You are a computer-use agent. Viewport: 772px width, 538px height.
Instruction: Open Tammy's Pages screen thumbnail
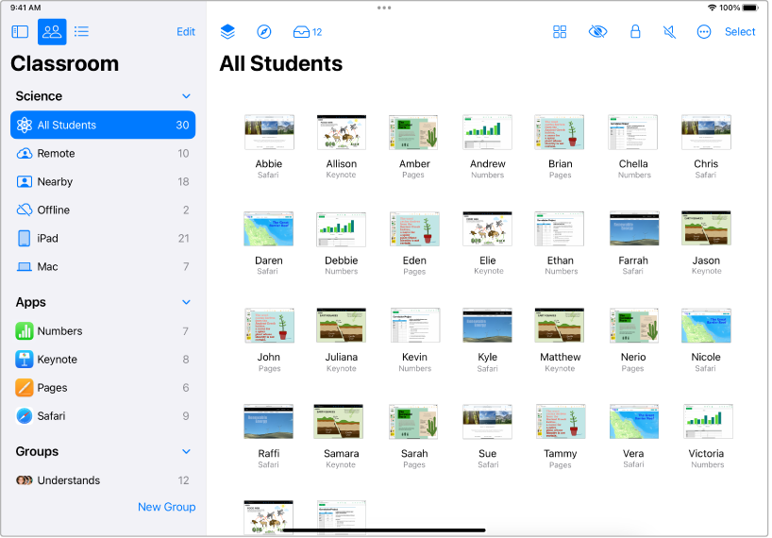click(x=562, y=422)
